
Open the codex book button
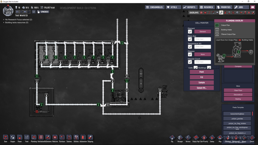253,7
